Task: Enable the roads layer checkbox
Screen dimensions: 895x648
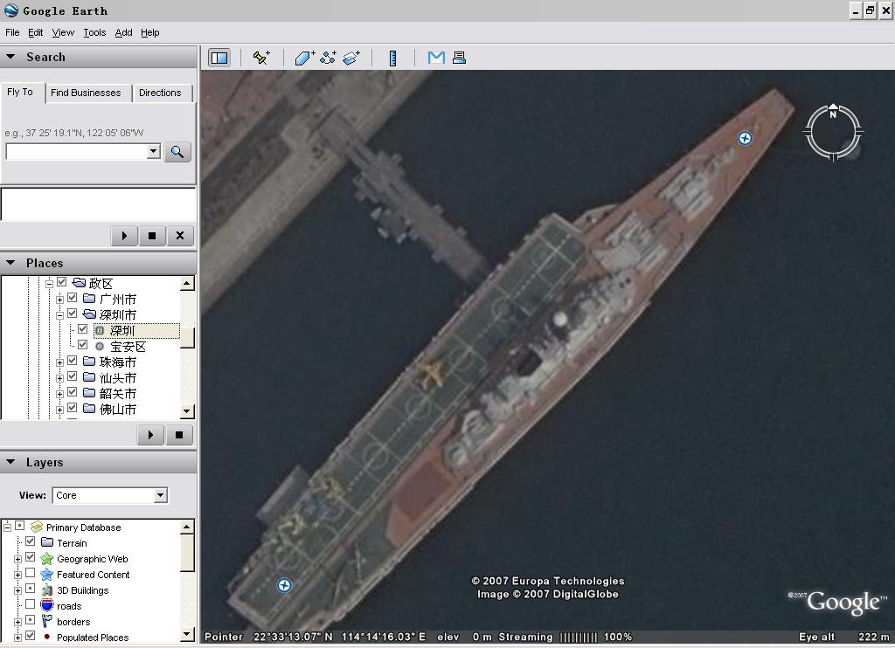Action: click(31, 604)
